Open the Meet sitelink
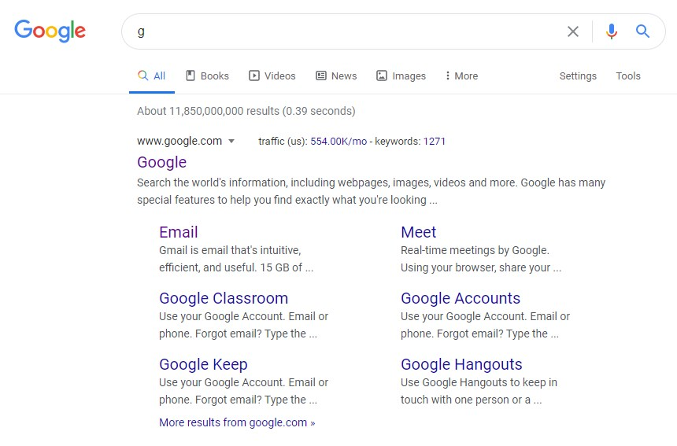 point(418,232)
